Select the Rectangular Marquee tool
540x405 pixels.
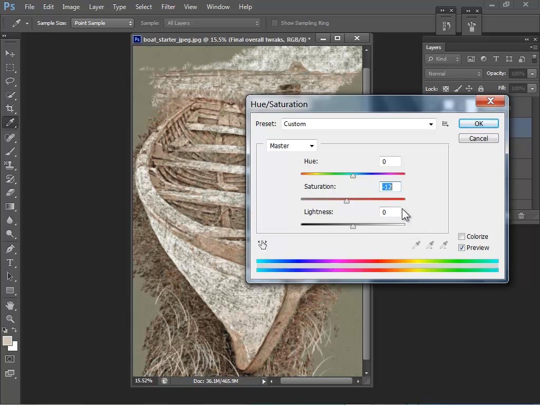10,67
